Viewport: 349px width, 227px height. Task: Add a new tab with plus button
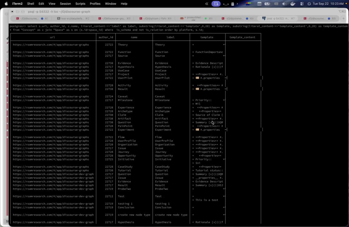pos(343,19)
